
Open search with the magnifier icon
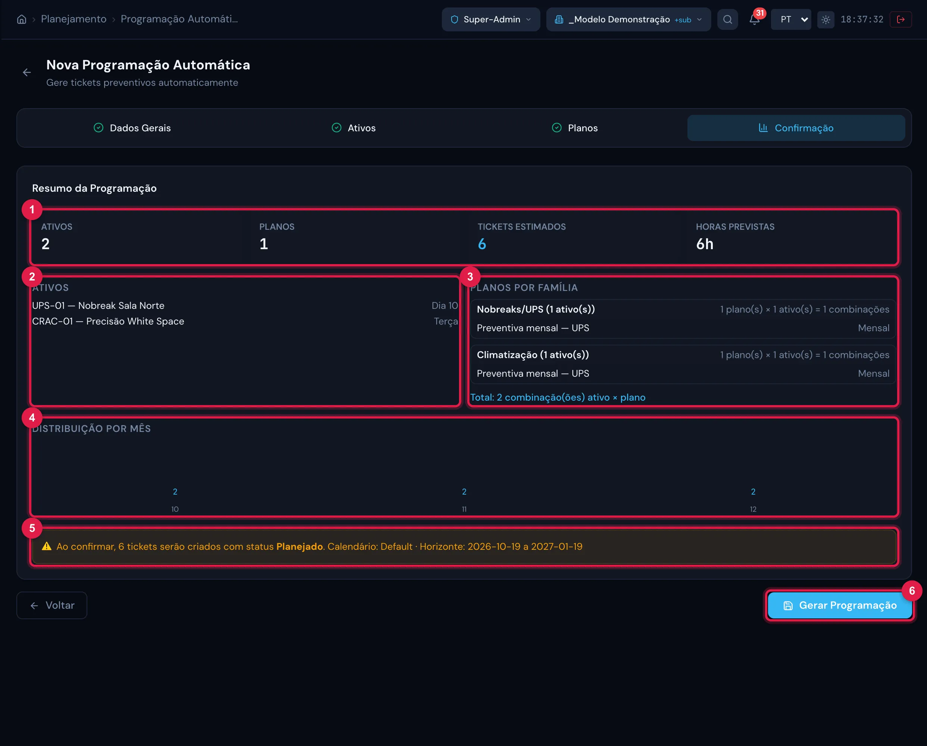(x=727, y=19)
